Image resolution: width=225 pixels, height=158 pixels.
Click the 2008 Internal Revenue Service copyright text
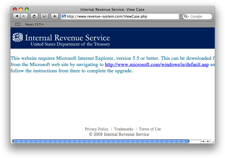pos(119,134)
